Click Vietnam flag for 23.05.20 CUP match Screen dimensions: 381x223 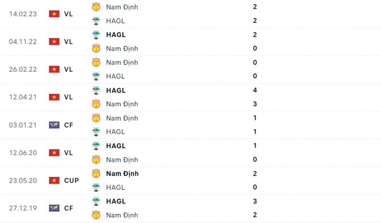tap(54, 180)
